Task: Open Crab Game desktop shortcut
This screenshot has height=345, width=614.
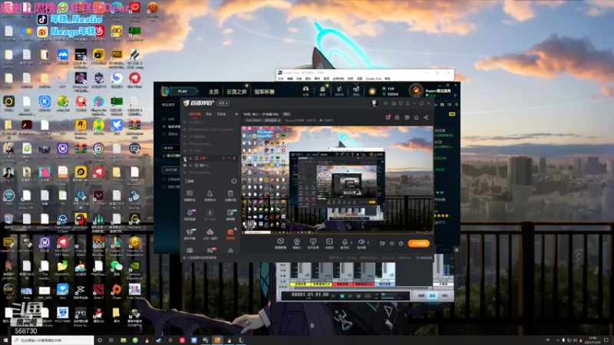Action: [134, 291]
